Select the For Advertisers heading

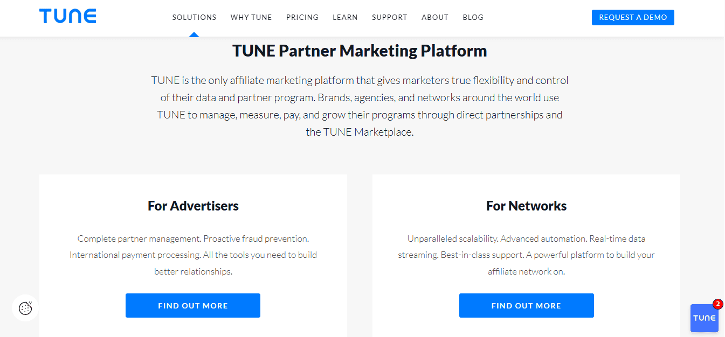click(x=193, y=206)
